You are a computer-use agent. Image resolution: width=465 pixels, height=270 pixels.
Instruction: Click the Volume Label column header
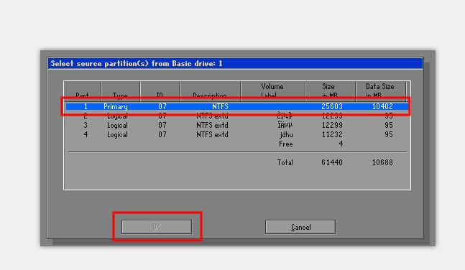pyautogui.click(x=273, y=91)
